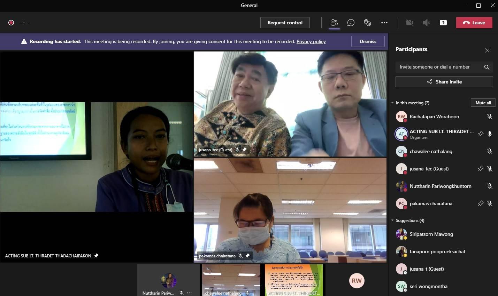
Task: Click the recording indicator icon
Action: 11,23
